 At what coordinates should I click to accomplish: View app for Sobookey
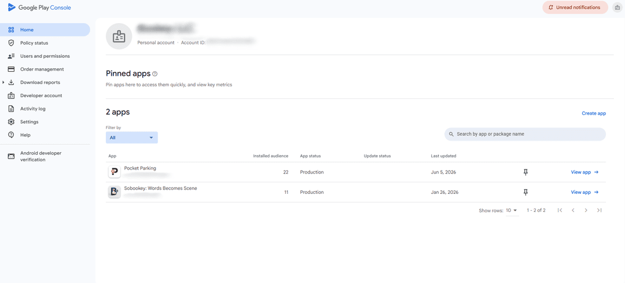[x=584, y=192]
